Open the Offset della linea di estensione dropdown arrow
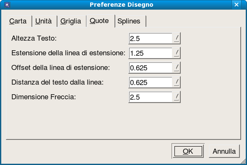247x165 pixels. tap(177, 67)
